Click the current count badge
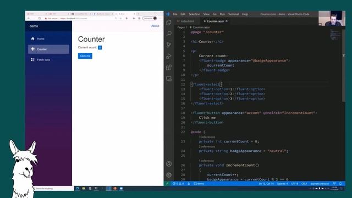 100,47
